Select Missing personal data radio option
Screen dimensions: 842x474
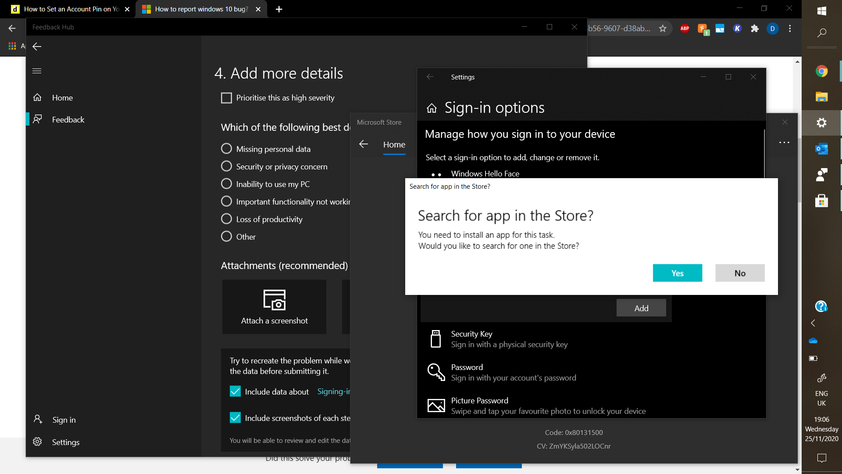point(226,149)
